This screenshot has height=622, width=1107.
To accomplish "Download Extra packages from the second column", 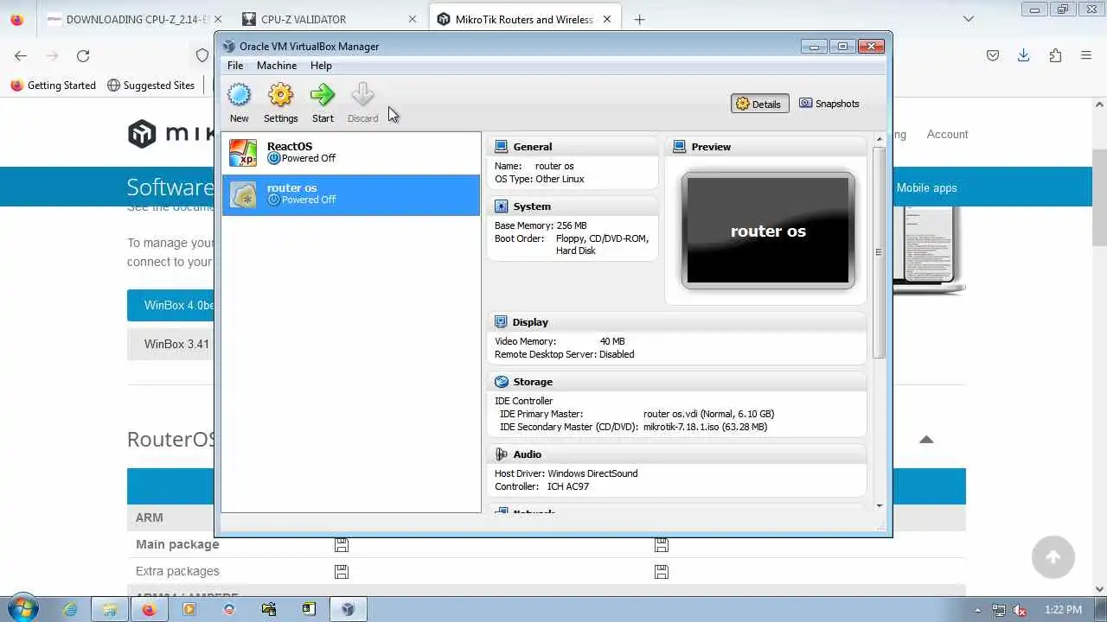I will 662,572.
